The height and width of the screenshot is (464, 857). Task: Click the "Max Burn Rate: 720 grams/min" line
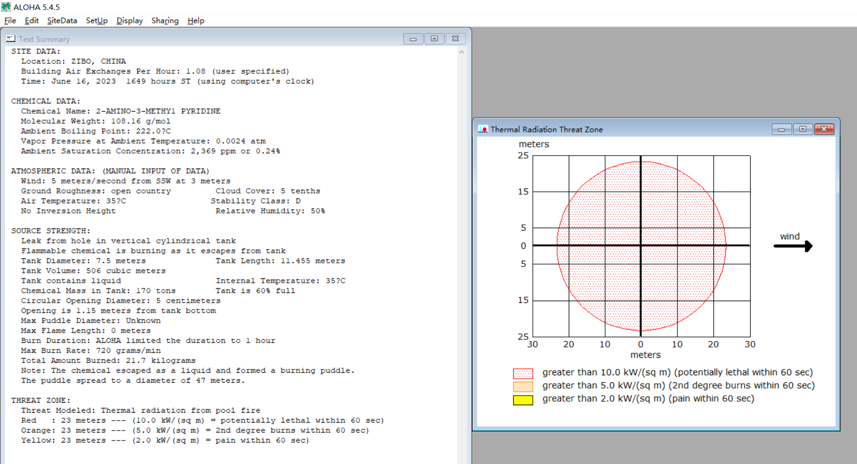tap(91, 350)
